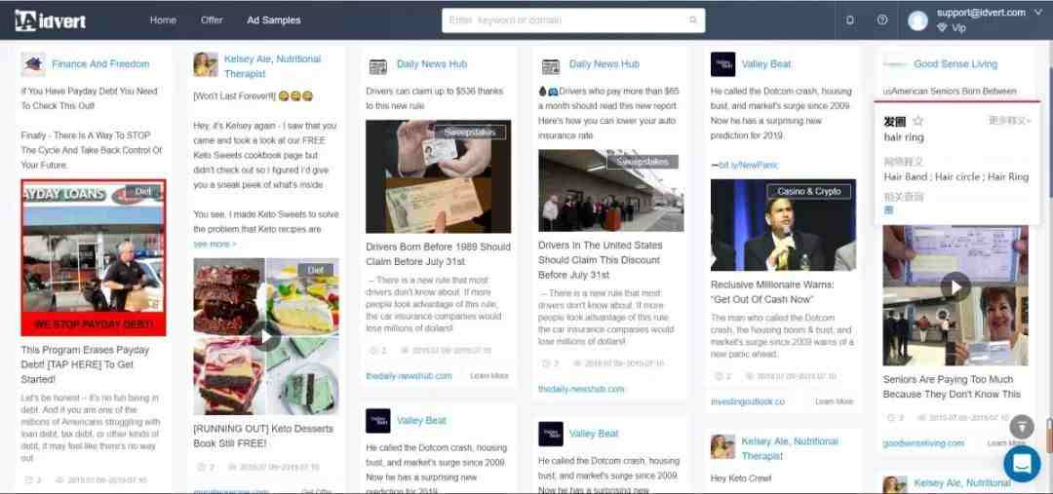Open the help question mark icon
The height and width of the screenshot is (494, 1053).
pyautogui.click(x=882, y=20)
